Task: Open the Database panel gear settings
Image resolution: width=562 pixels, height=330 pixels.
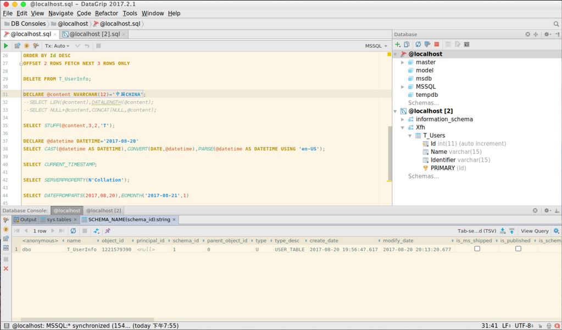Action: click(547, 34)
